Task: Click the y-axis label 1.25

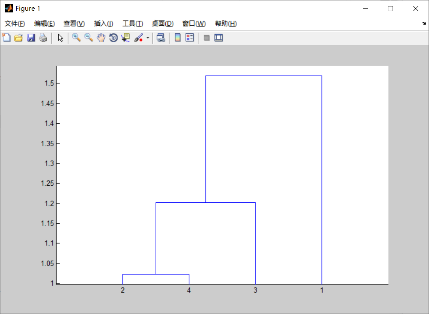Action: tap(48, 184)
